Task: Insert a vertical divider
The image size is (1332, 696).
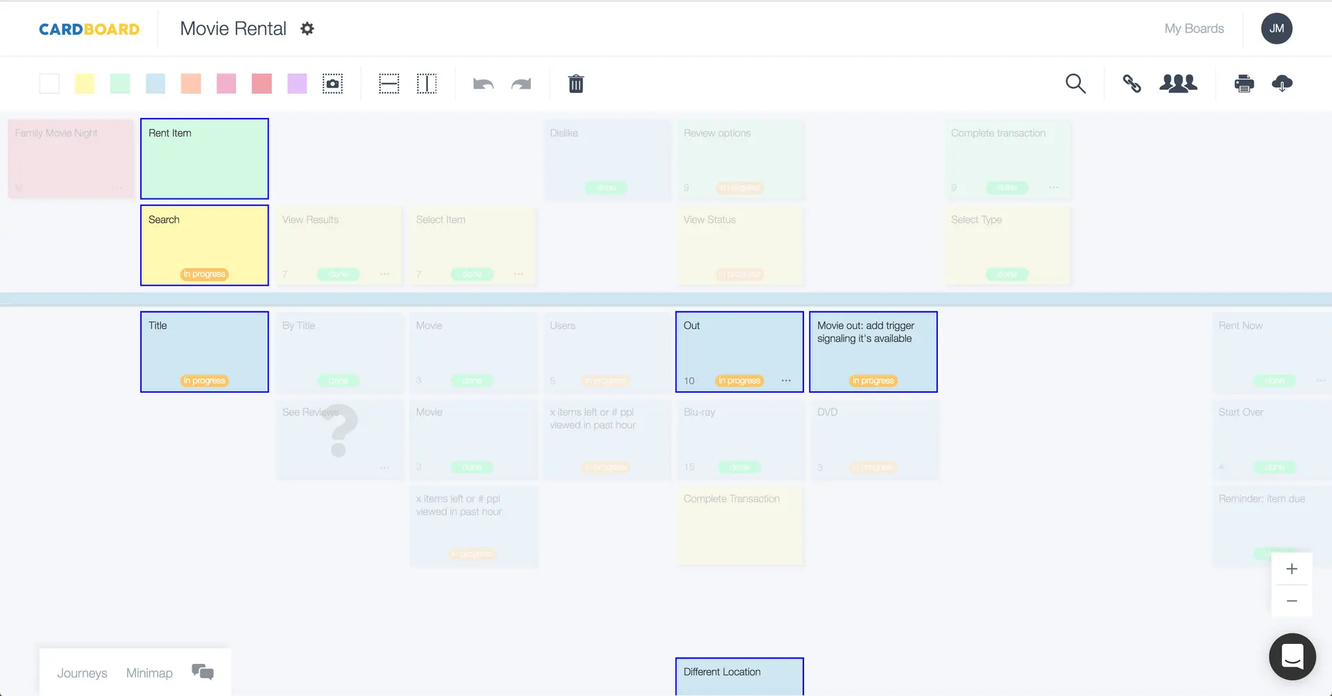Action: pos(426,83)
